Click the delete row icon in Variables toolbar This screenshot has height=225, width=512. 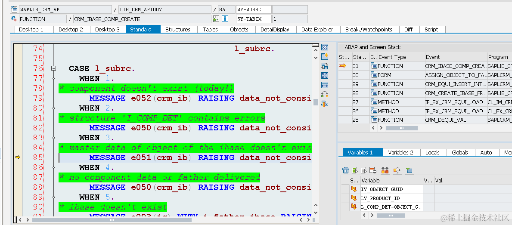point(373,170)
